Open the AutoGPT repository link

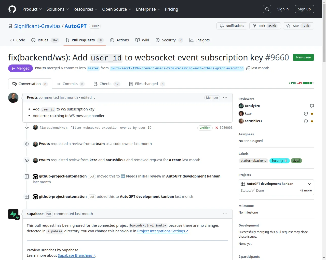(x=76, y=26)
